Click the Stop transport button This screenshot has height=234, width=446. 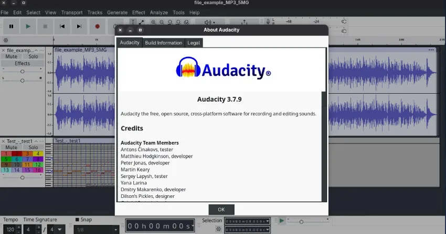[x=45, y=26]
